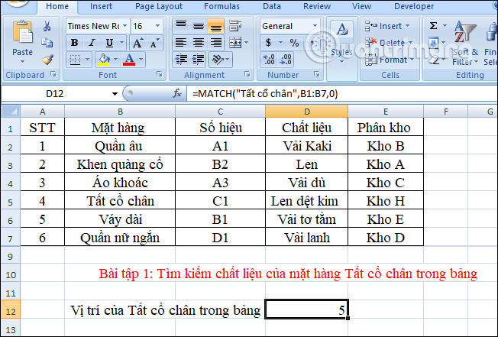
Task: Open Font dialog launcher
Action: coord(159,74)
